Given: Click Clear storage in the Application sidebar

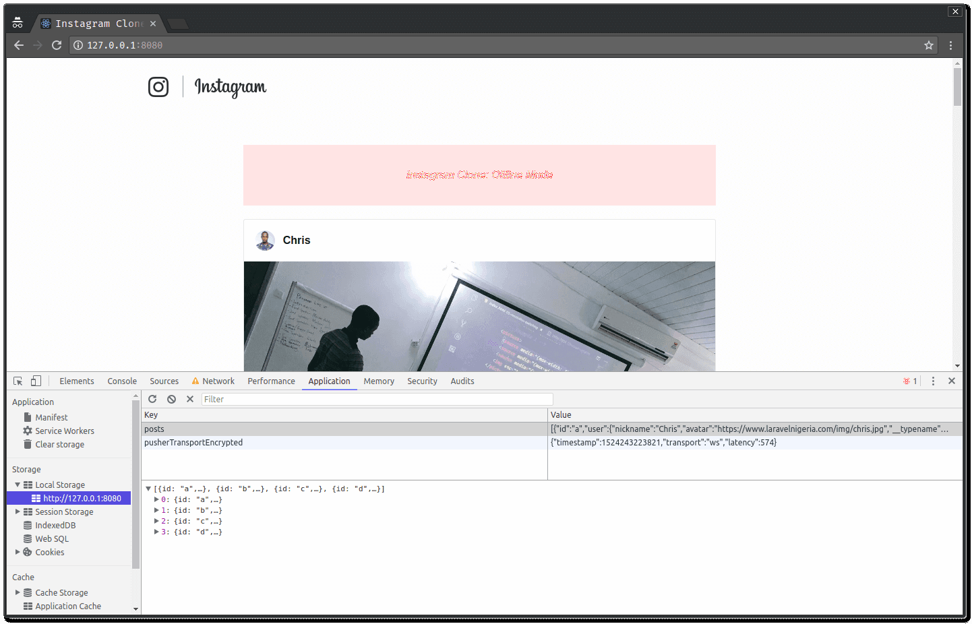Looking at the screenshot, I should tap(59, 444).
